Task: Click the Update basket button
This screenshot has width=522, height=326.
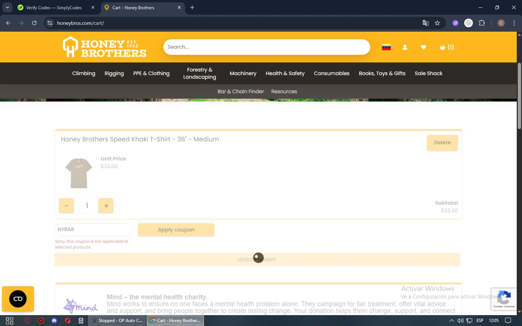Action: tap(257, 259)
